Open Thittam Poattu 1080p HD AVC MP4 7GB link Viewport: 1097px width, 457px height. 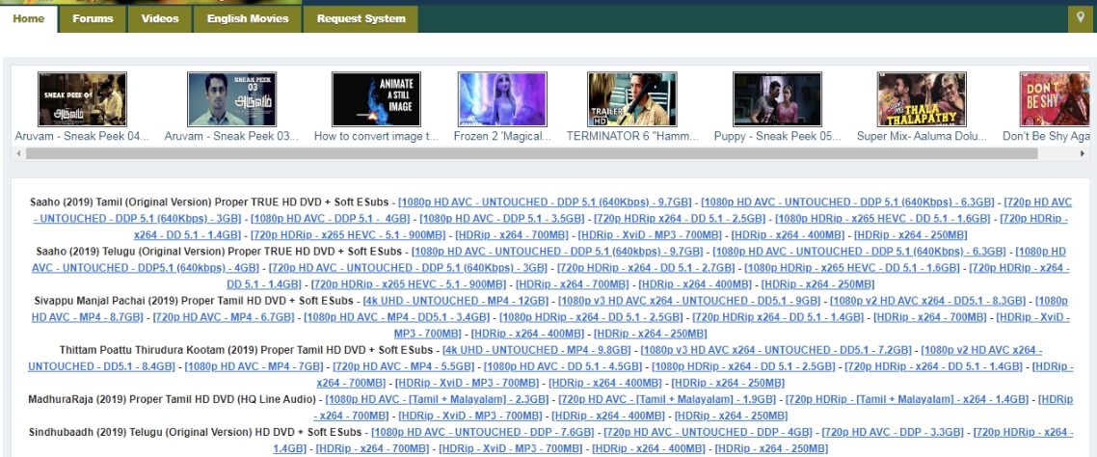(x=254, y=366)
